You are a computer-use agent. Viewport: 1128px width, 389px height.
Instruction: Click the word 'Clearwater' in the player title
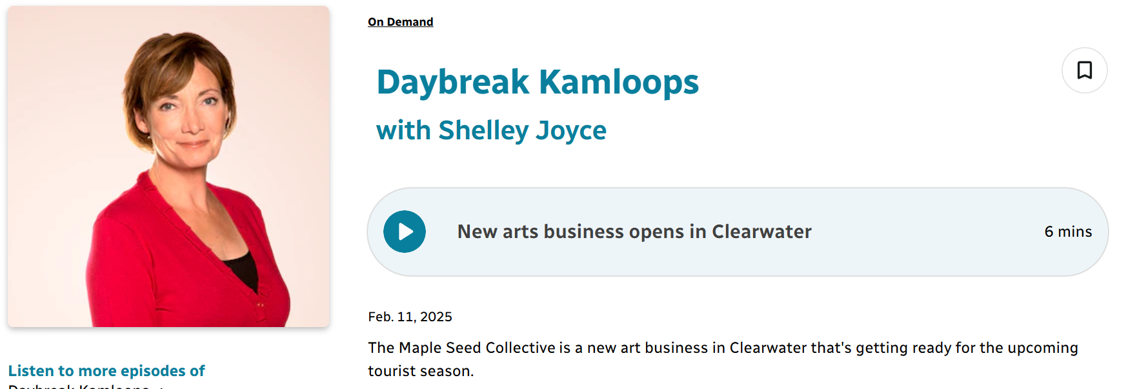point(761,232)
